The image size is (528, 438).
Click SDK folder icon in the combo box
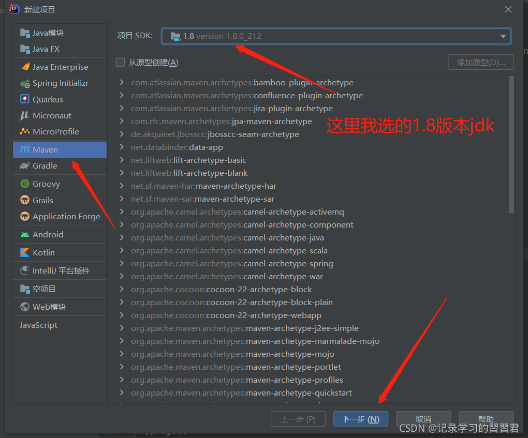click(x=175, y=36)
